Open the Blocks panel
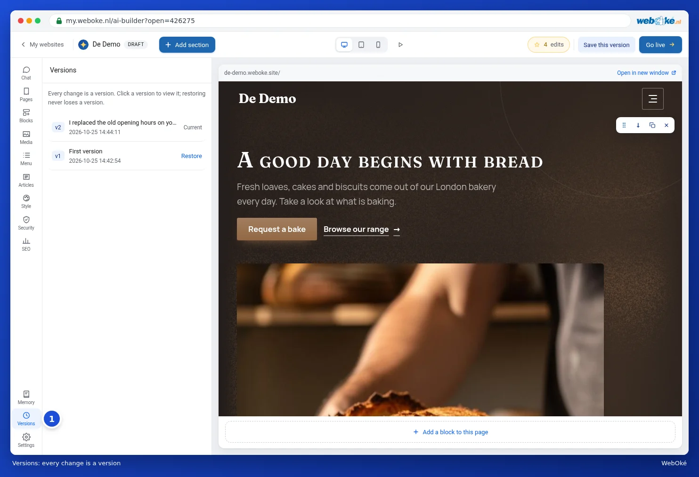This screenshot has width=699, height=477. pyautogui.click(x=26, y=116)
